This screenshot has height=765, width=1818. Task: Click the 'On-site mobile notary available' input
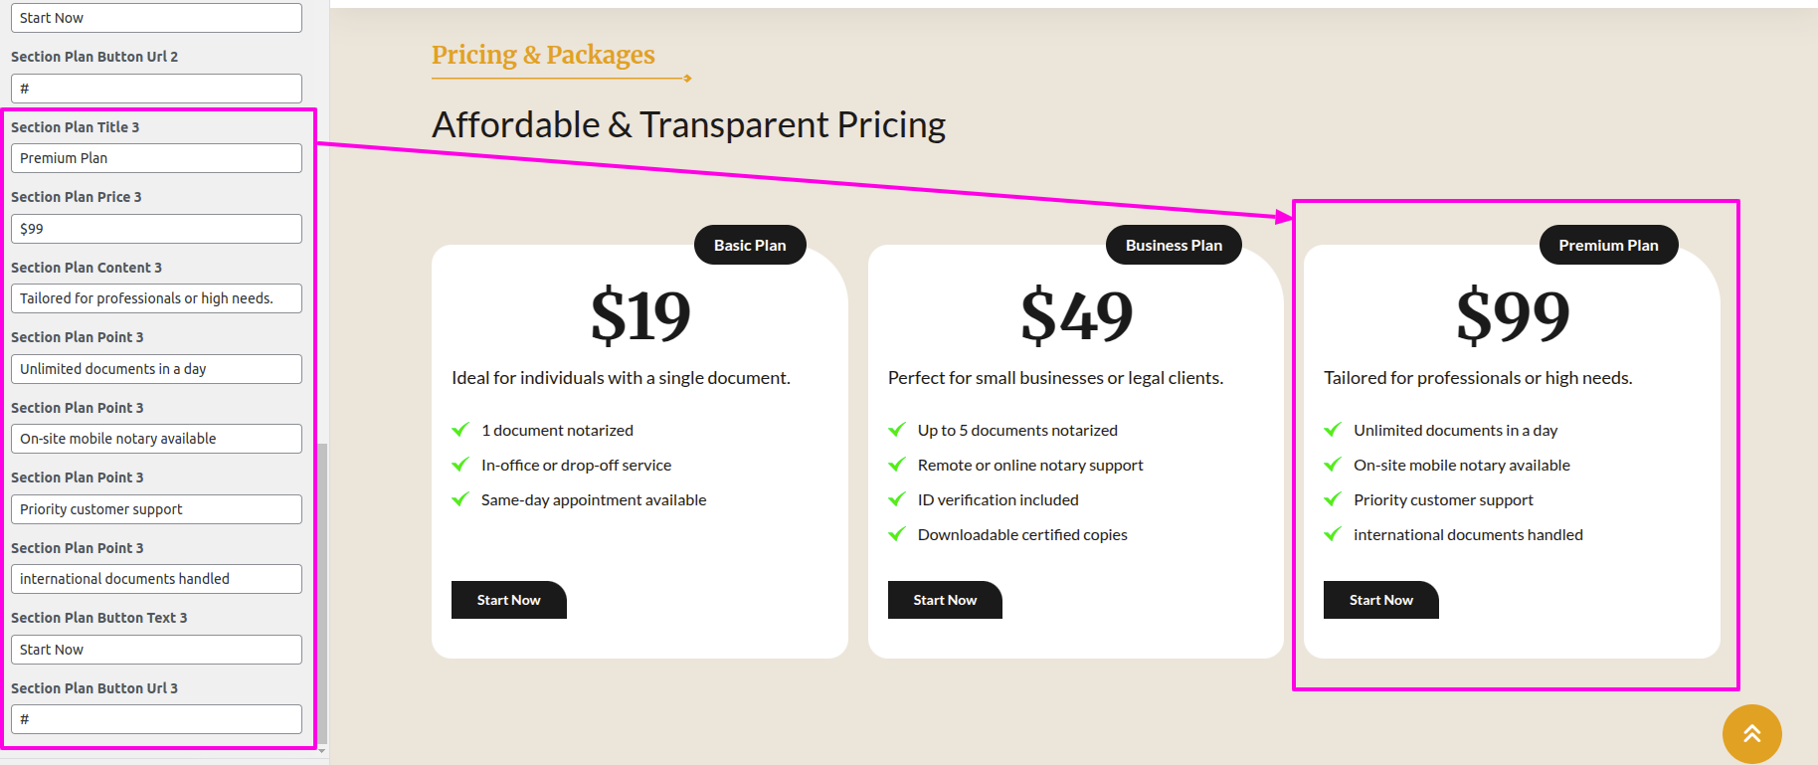click(156, 439)
